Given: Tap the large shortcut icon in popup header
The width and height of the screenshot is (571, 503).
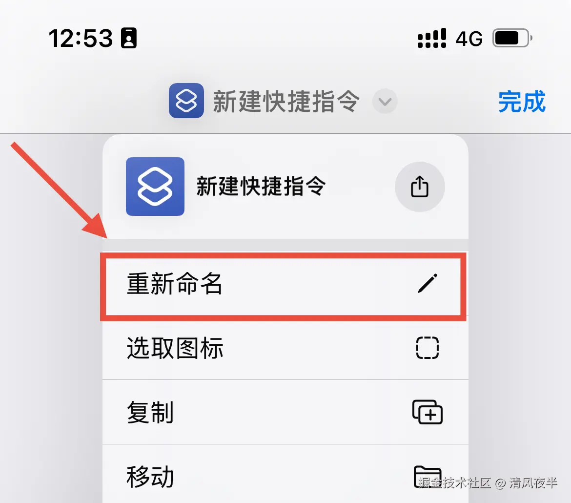Looking at the screenshot, I should pos(155,186).
